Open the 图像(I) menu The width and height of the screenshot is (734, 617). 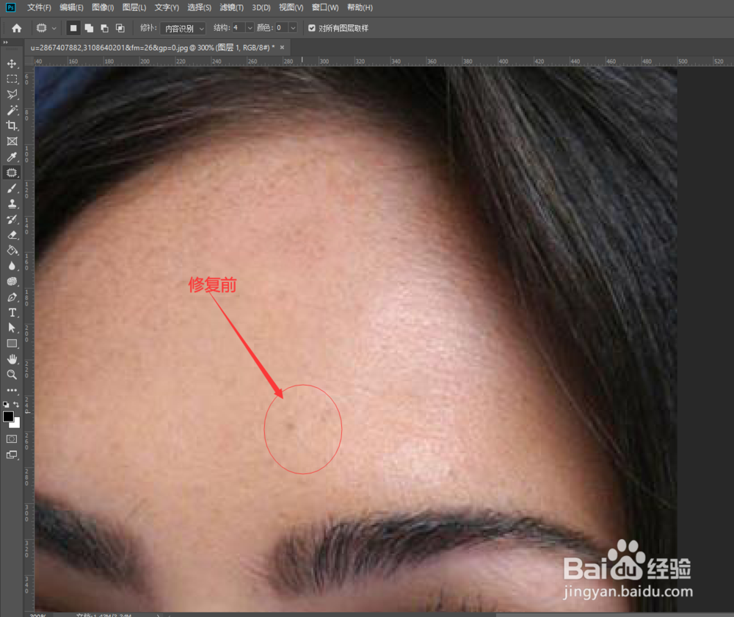[103, 7]
